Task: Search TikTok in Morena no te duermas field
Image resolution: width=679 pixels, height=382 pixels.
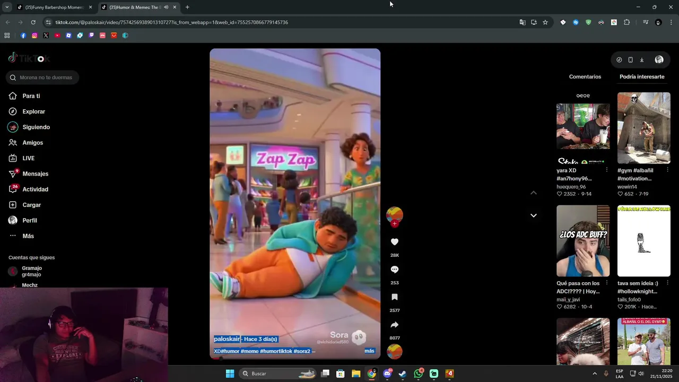Action: [x=42, y=77]
